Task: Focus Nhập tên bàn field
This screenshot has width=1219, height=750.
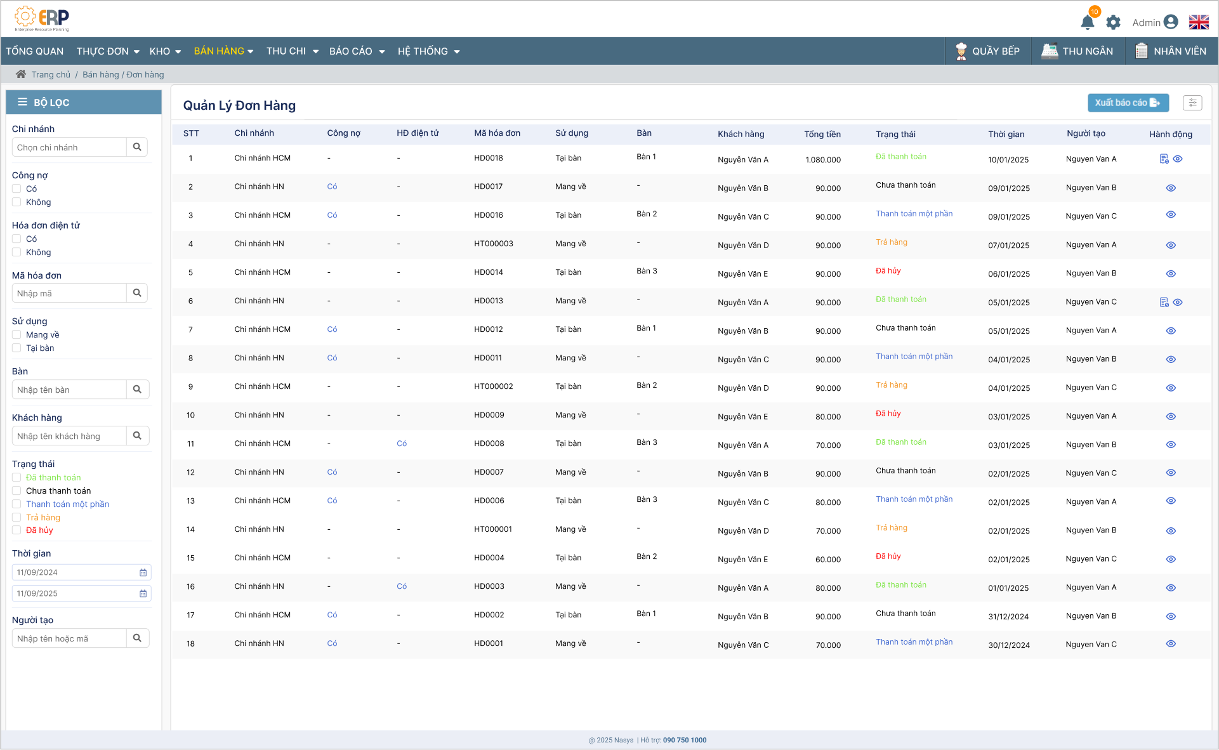Action: [69, 390]
